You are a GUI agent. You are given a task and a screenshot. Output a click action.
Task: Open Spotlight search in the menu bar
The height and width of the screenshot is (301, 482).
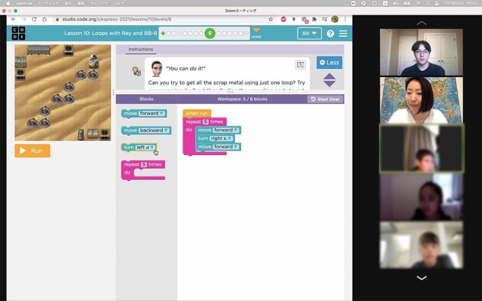point(427,3)
